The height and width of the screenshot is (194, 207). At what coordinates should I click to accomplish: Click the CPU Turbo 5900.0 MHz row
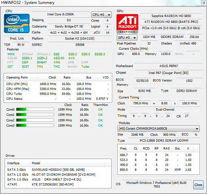click(58, 94)
